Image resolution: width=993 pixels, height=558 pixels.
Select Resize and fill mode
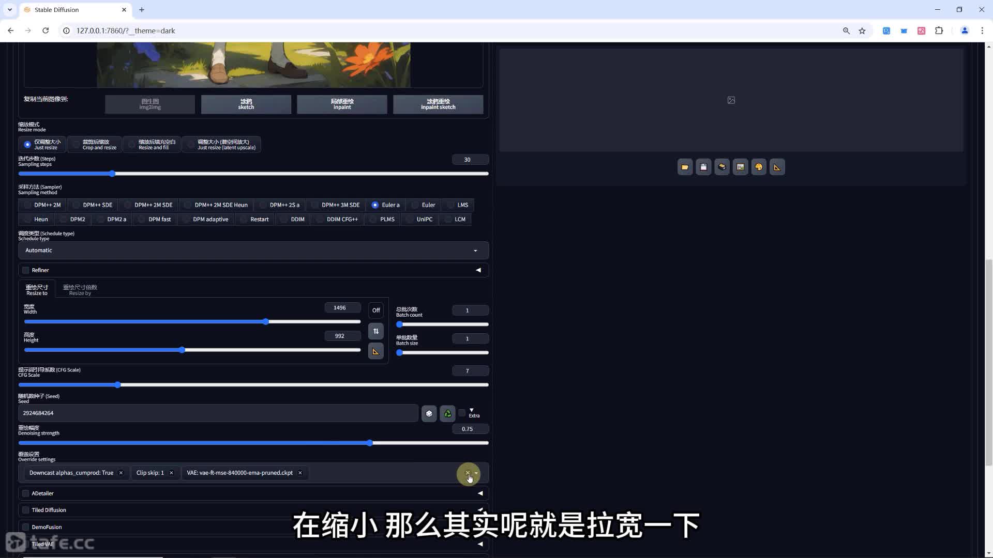point(152,144)
